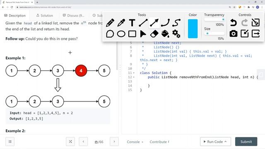Click the 'head' code word in description
This screenshot has height=149, width=265.
[28, 23]
